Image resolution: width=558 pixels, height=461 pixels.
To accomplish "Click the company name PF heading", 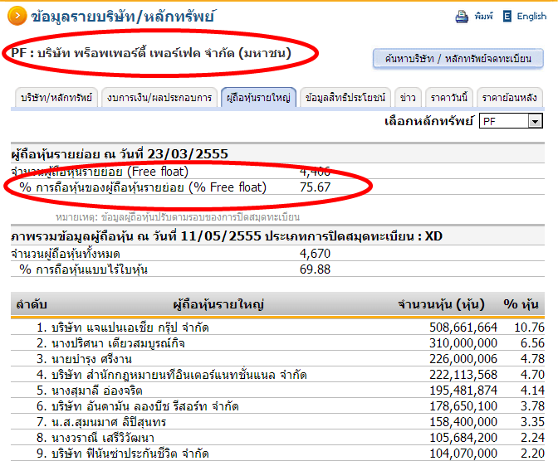I will 151,53.
